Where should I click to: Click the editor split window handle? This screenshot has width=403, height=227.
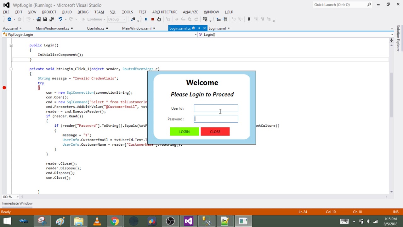(392, 40)
